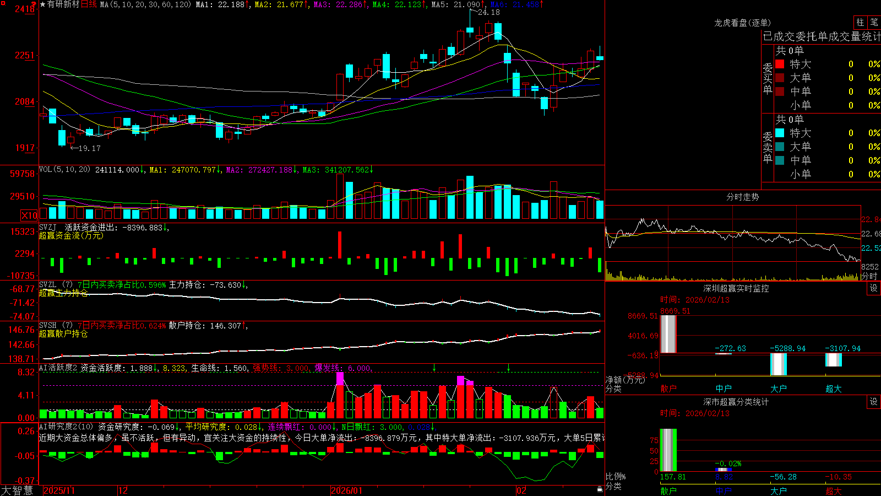Jump to 2025/11 on the time axis
Image resolution: width=881 pixels, height=496 pixels.
(x=59, y=490)
